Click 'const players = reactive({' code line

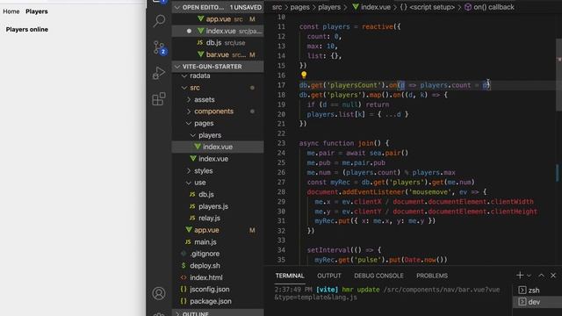click(x=349, y=27)
